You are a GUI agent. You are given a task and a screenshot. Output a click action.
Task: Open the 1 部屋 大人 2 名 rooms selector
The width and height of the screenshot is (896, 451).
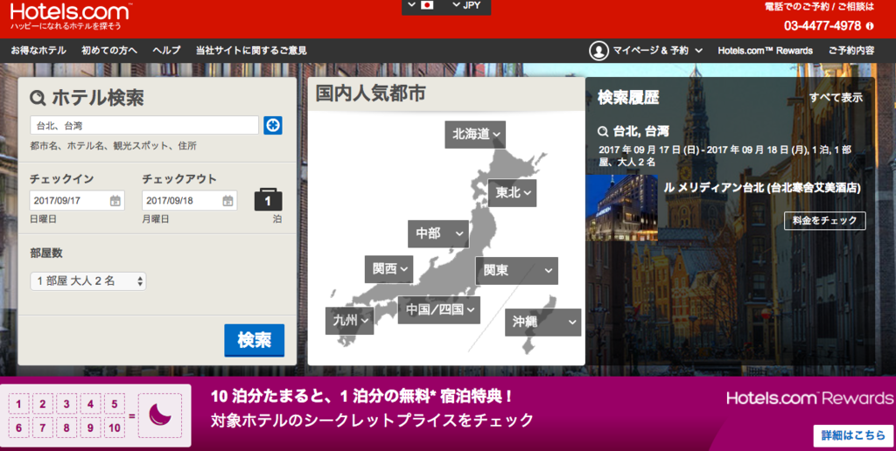tap(88, 281)
